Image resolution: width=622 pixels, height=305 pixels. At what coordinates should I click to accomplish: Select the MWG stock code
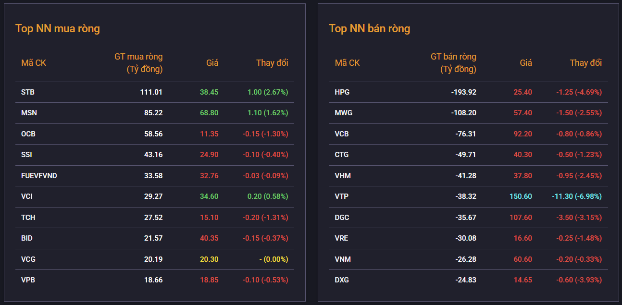(344, 113)
